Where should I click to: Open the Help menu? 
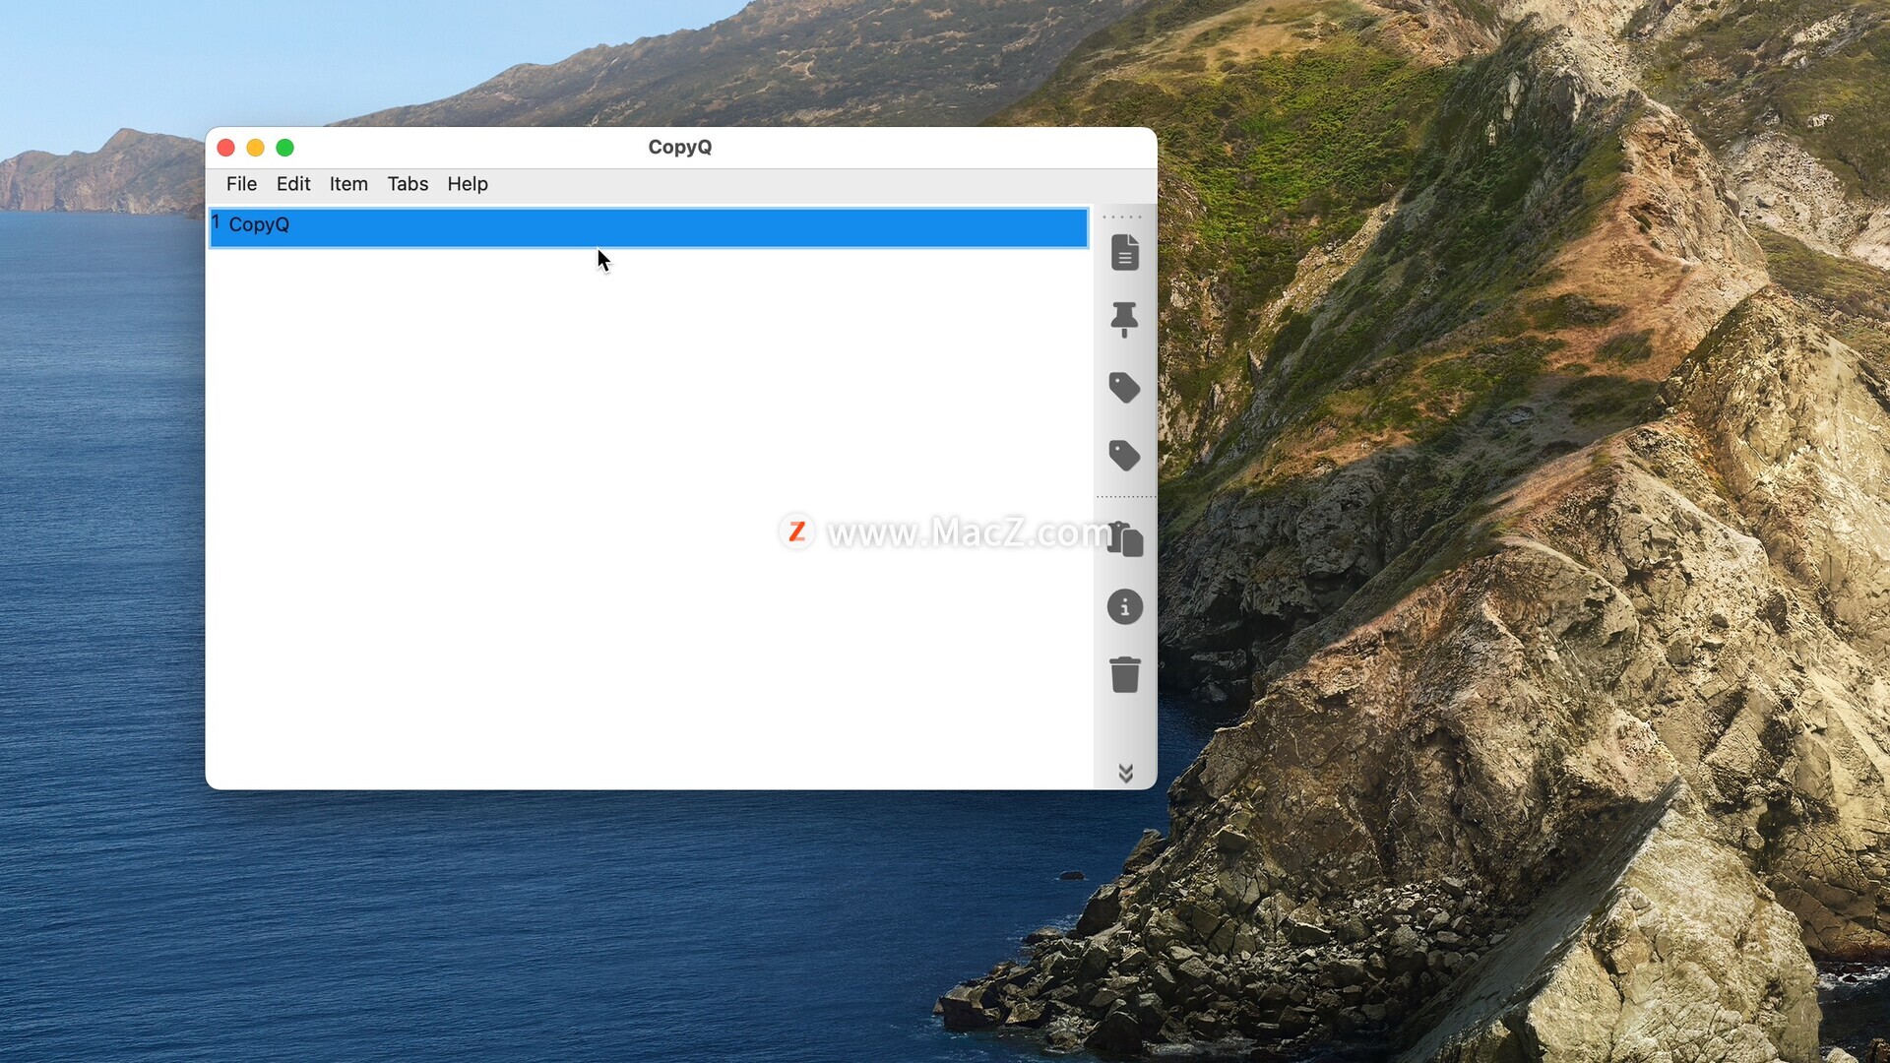pos(468,184)
